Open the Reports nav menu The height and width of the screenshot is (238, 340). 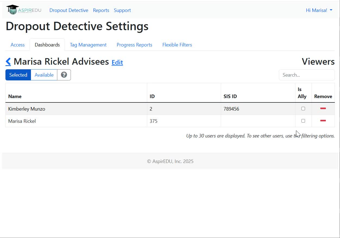point(101,10)
